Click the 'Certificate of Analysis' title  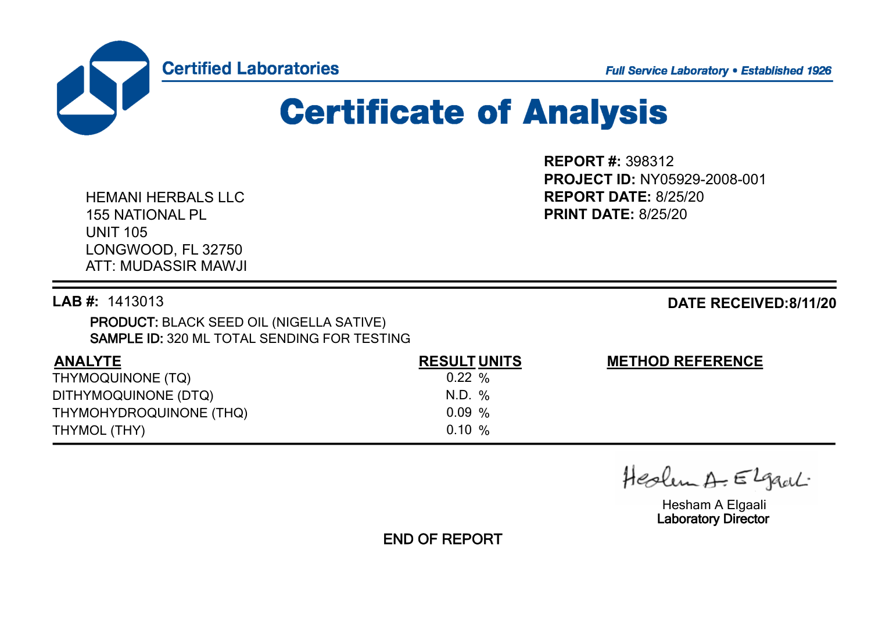[474, 112]
